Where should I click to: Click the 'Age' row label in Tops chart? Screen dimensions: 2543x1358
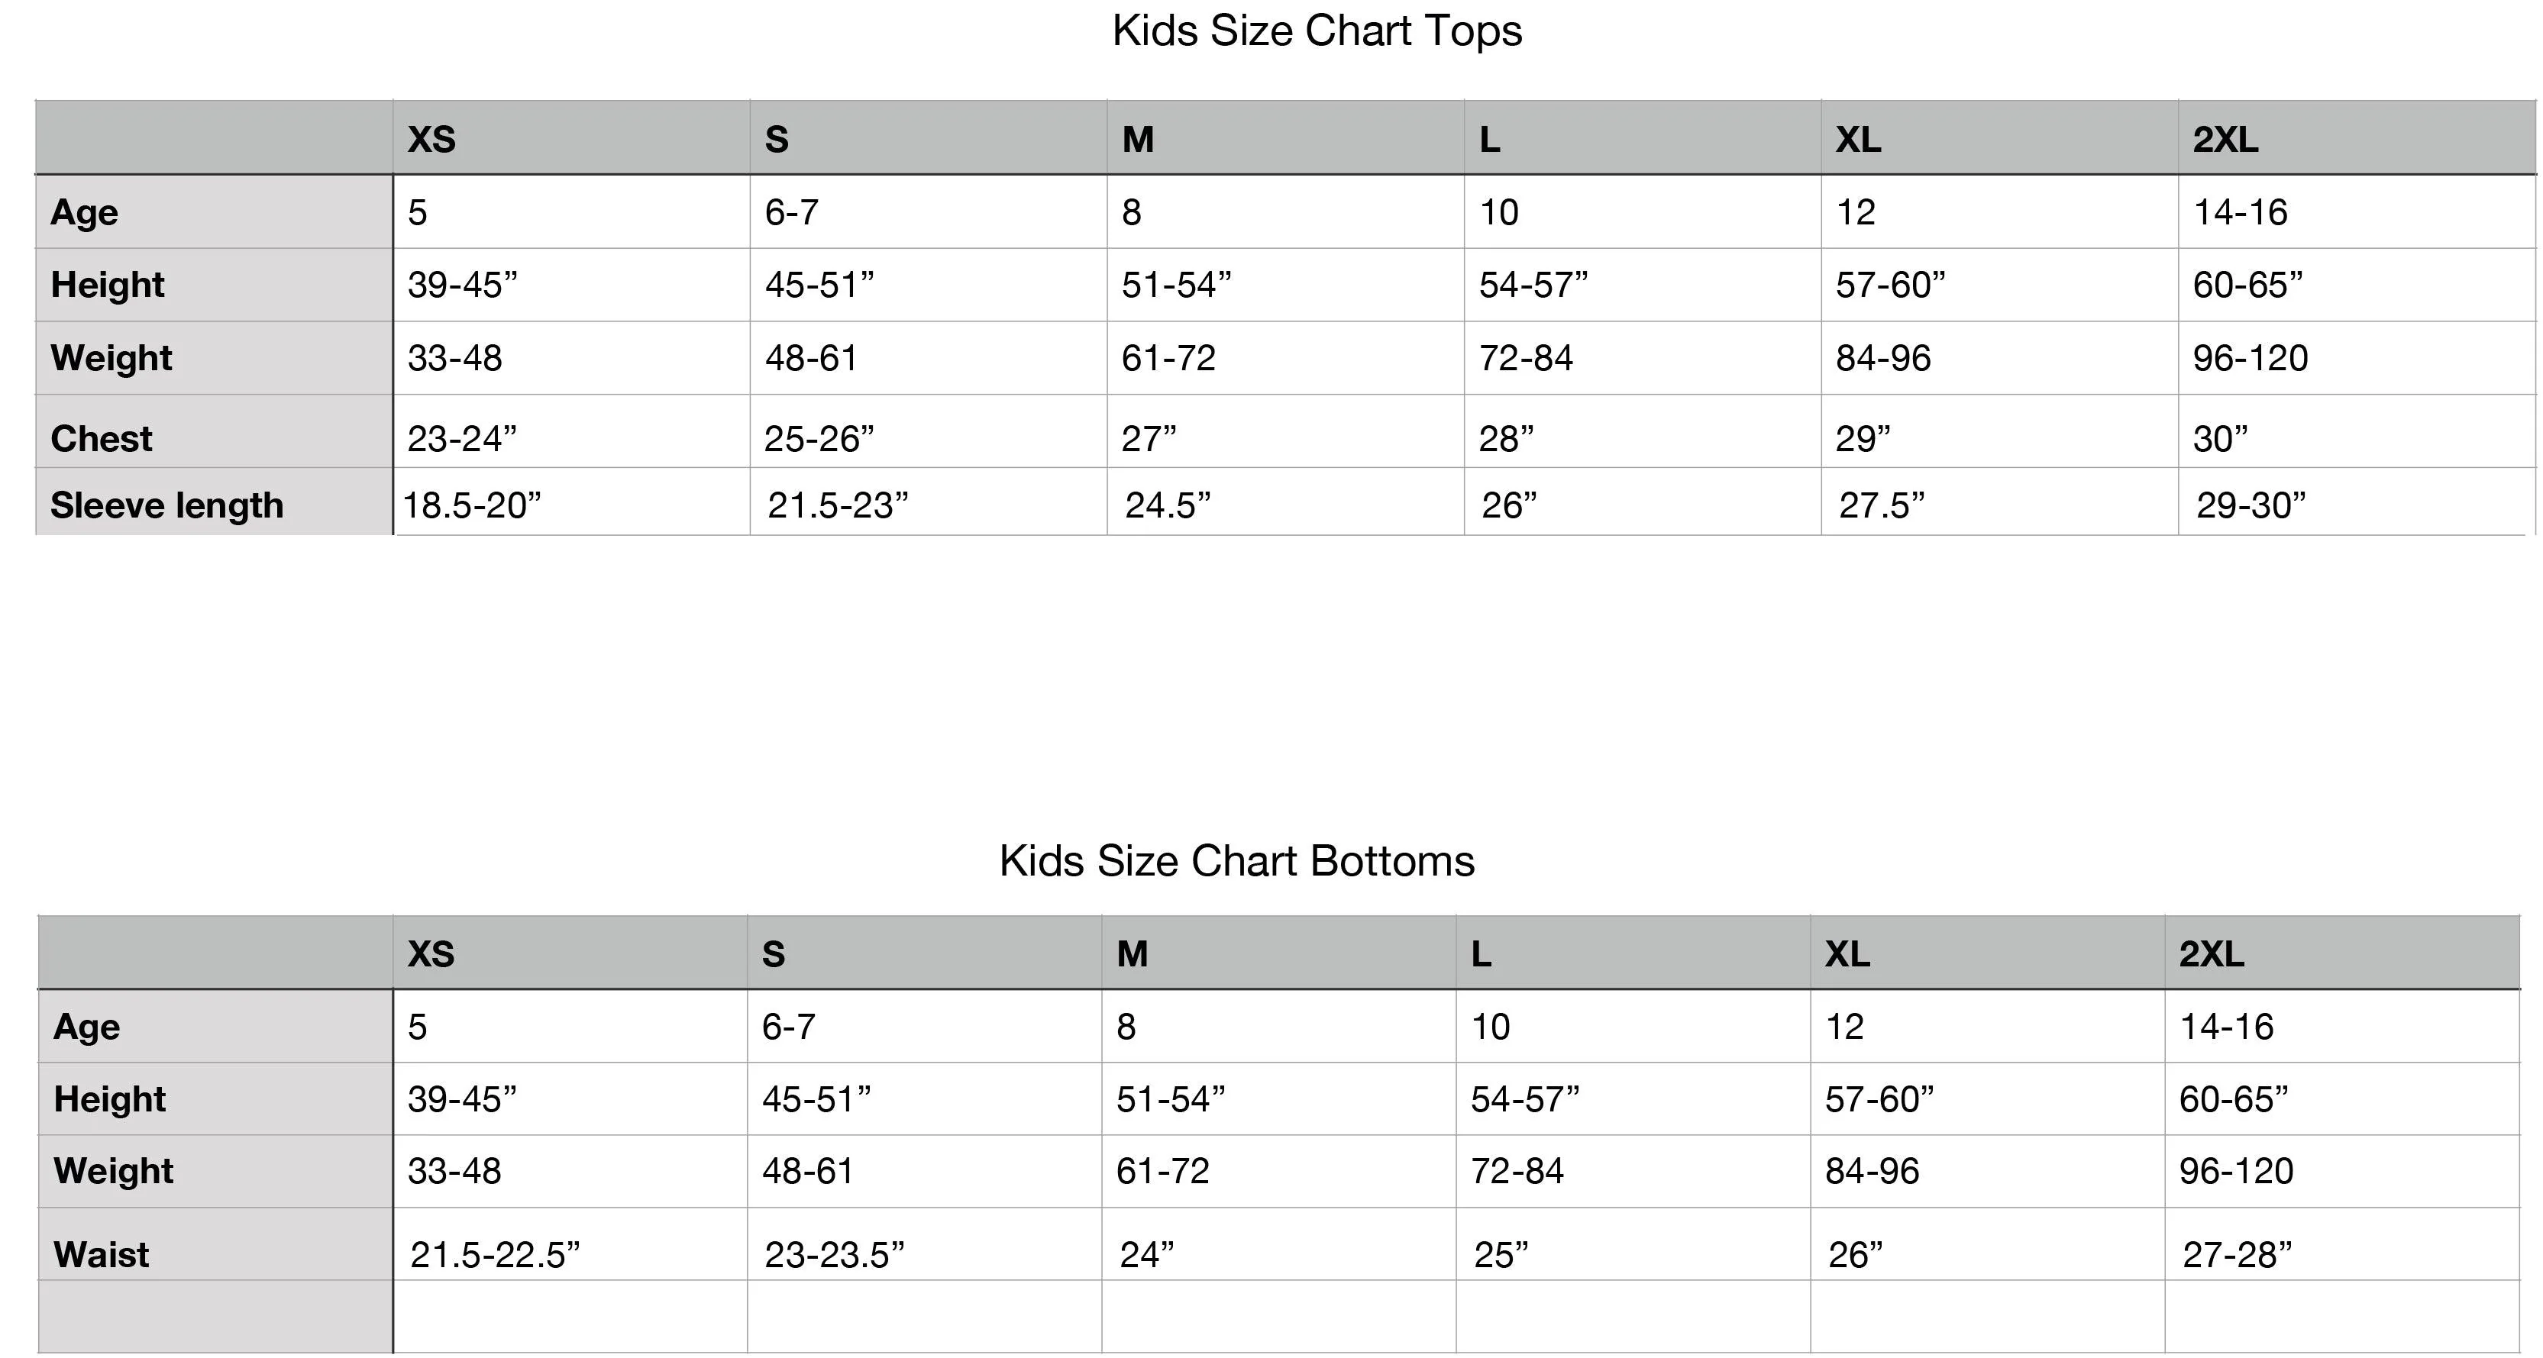click(x=85, y=212)
